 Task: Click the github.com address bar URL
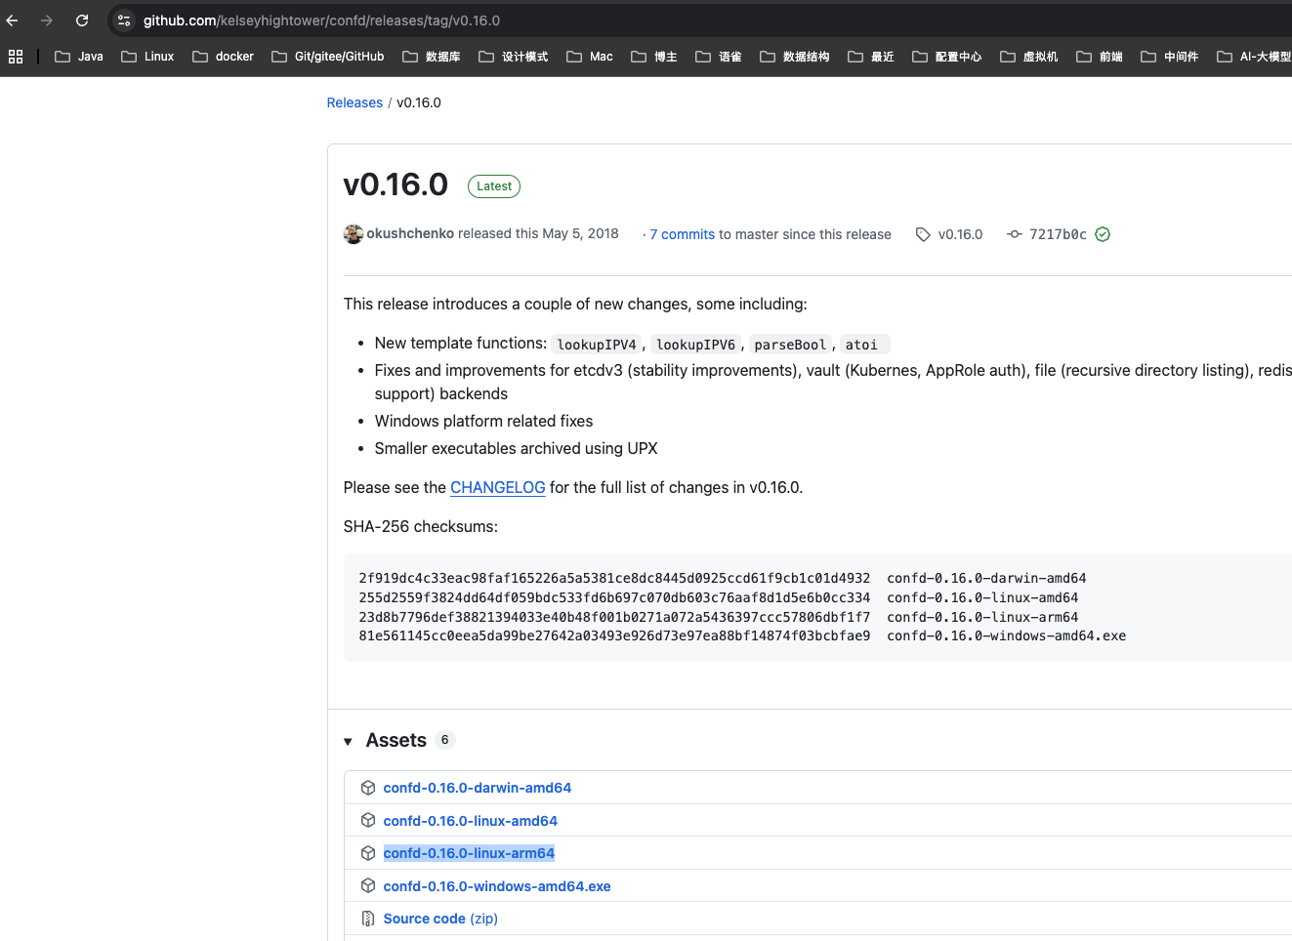coord(321,20)
